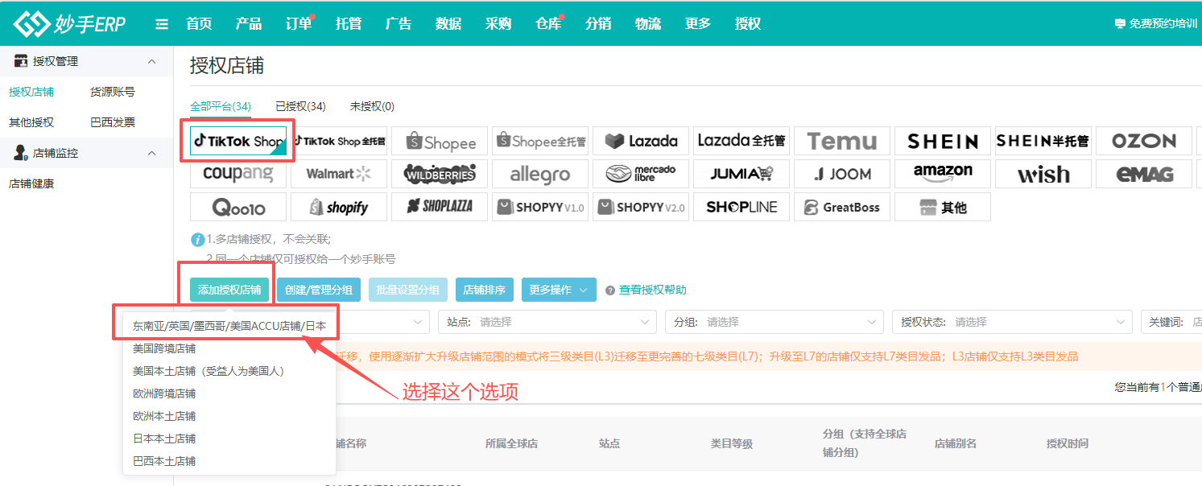
Task: Open the 首页 top menu
Action: pos(199,23)
